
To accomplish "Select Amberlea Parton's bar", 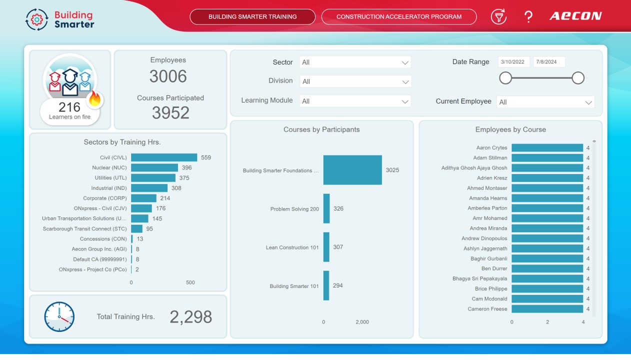I will tap(547, 208).
